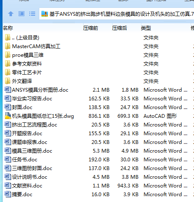Select the file name 挤出工艺流程图.doc

[35, 125]
